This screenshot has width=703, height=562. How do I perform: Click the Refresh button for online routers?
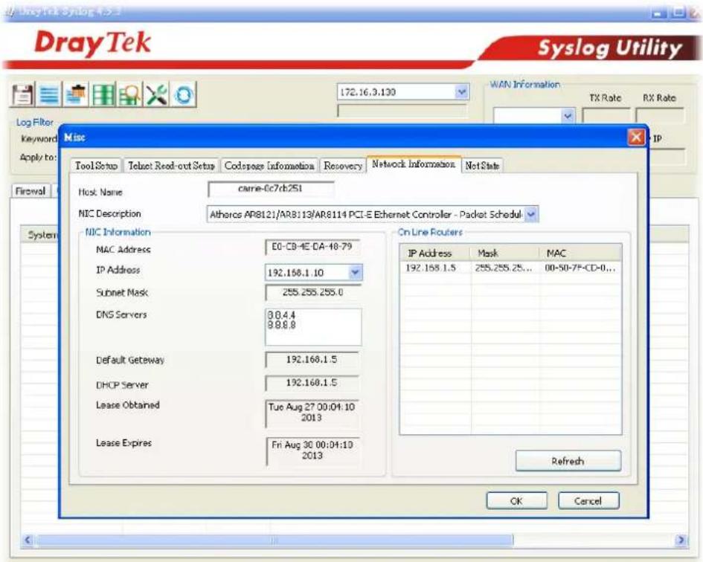click(x=568, y=461)
